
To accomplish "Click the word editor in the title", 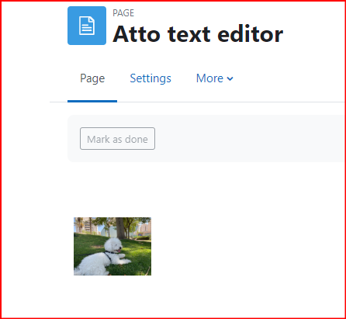I will click(251, 34).
